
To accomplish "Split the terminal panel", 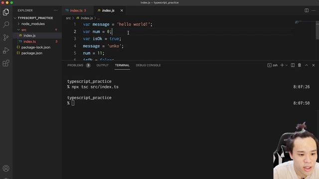I will pyautogui.click(x=293, y=65).
